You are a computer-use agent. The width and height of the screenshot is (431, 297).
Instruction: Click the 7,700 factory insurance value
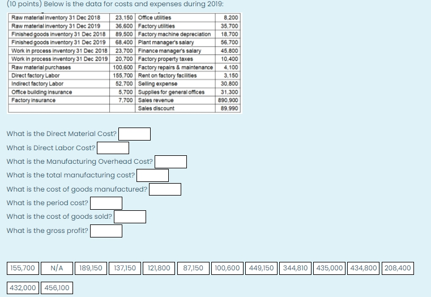click(x=126, y=100)
